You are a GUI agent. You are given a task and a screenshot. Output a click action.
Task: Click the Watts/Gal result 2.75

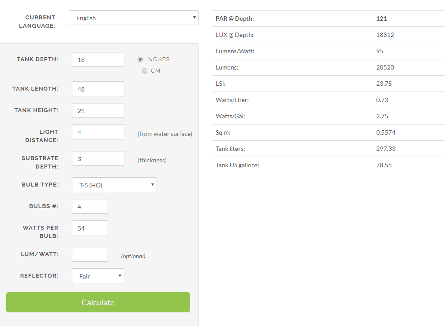(382, 116)
